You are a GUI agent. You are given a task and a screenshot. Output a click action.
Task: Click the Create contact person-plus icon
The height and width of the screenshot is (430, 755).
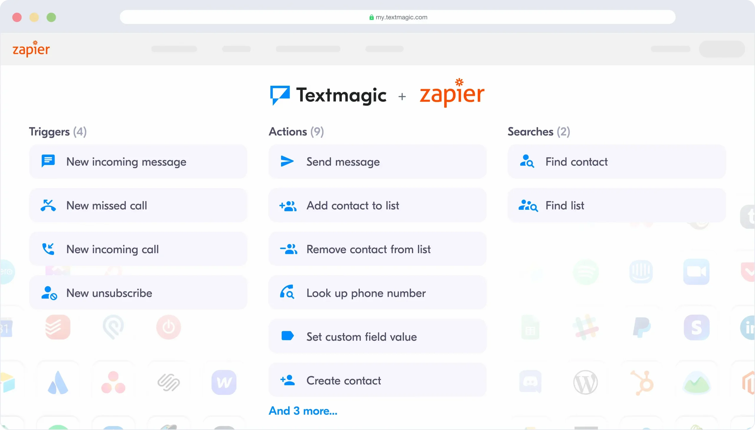(288, 380)
